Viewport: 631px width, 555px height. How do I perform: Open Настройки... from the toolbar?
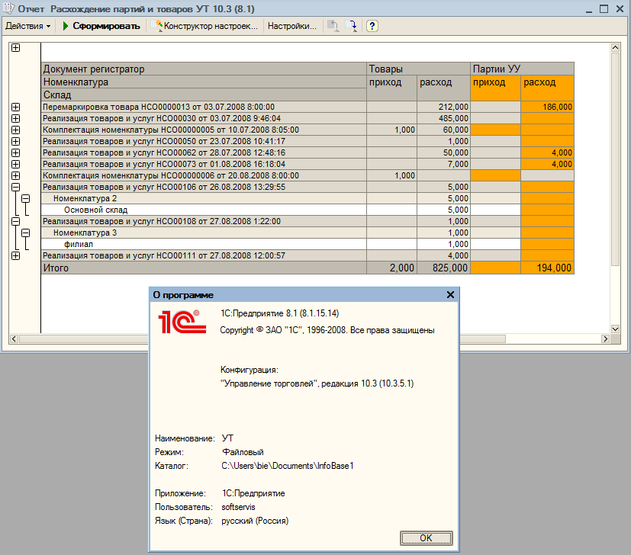tap(292, 26)
